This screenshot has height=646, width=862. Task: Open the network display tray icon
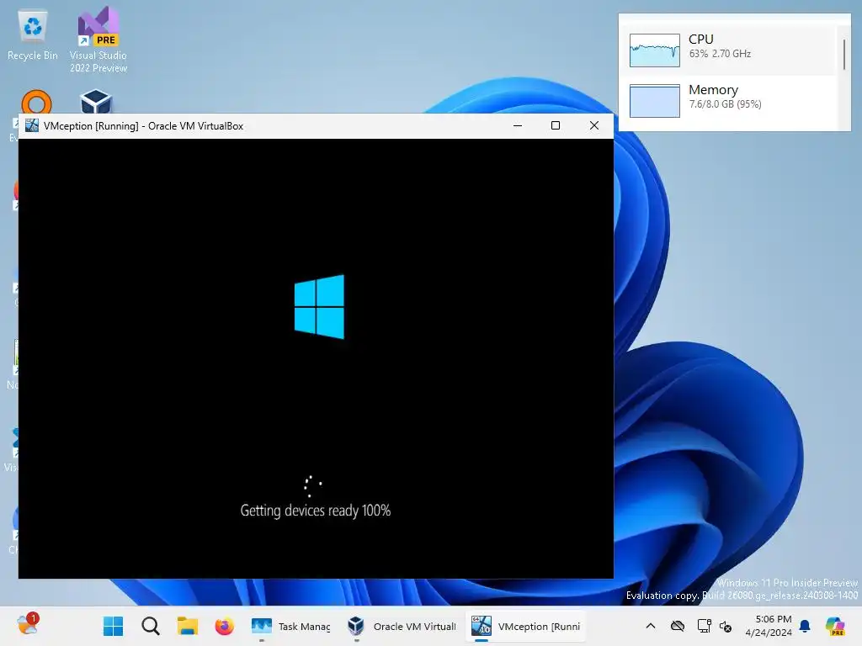tap(704, 626)
